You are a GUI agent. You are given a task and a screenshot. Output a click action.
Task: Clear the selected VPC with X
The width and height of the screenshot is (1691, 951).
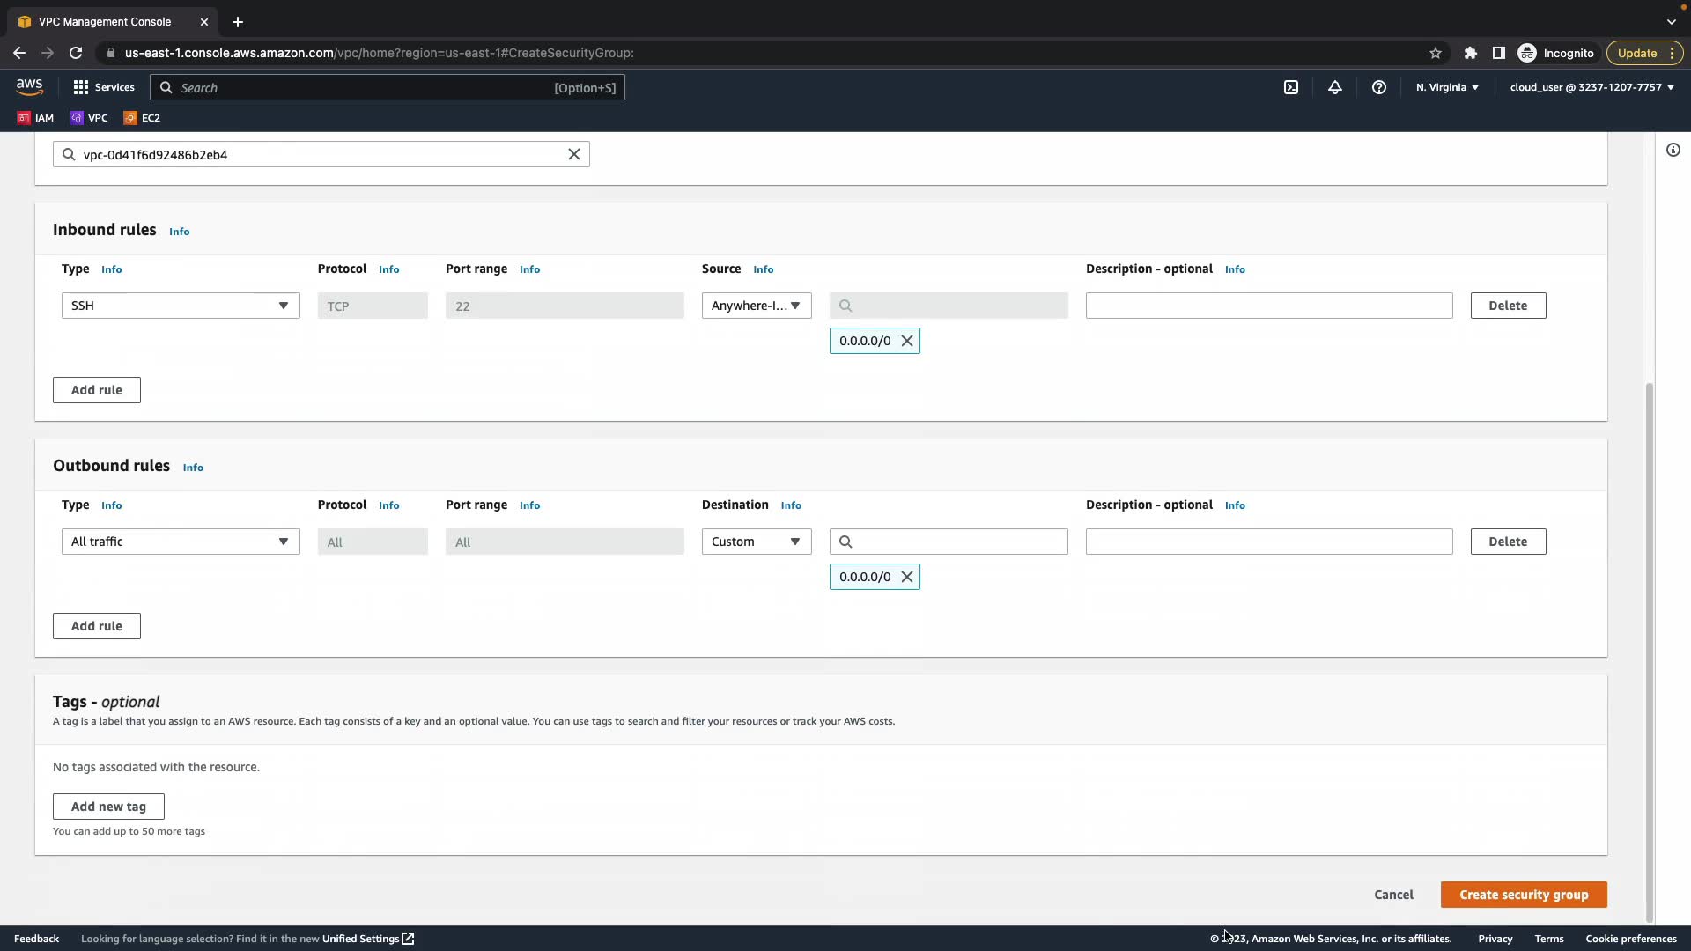pyautogui.click(x=574, y=154)
